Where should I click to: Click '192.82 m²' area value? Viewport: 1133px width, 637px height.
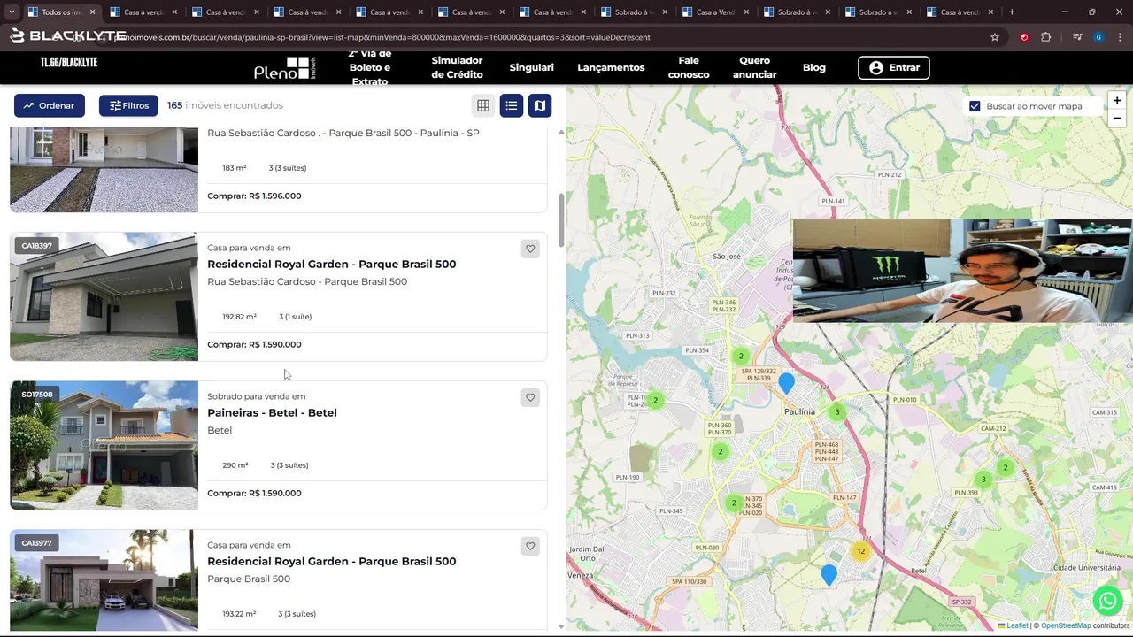tap(240, 317)
